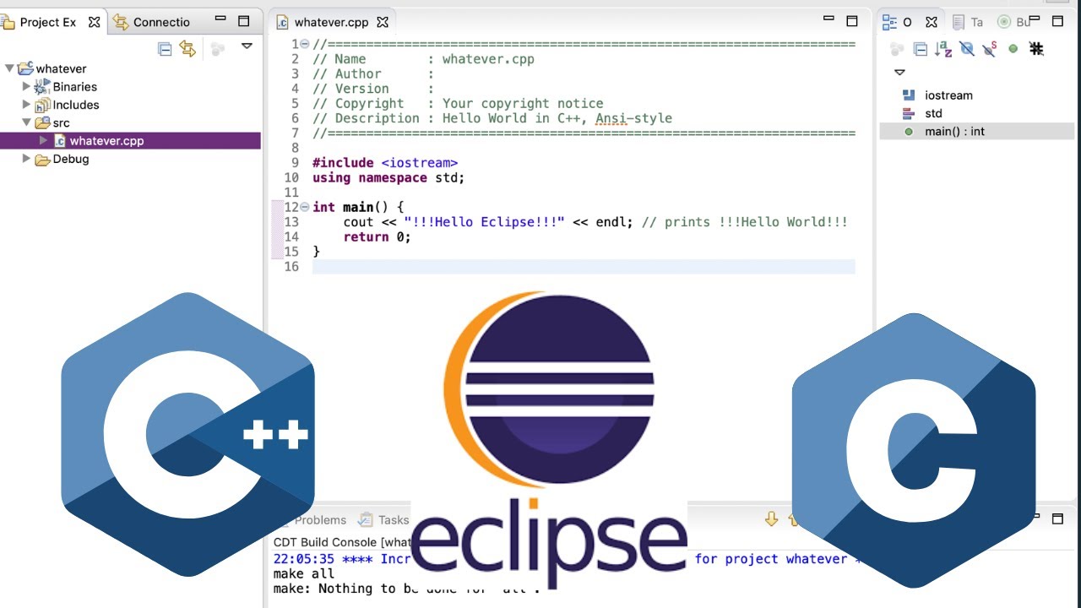Image resolution: width=1081 pixels, height=608 pixels.
Task: Select iostream in the Outline
Action: (x=948, y=95)
